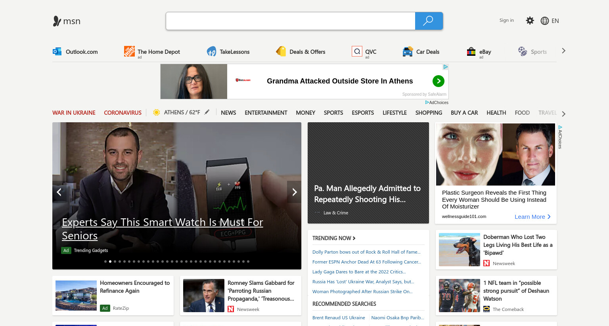The height and width of the screenshot is (326, 609).
Task: Open the Pa. Man shooting story card
Action: 368,173
